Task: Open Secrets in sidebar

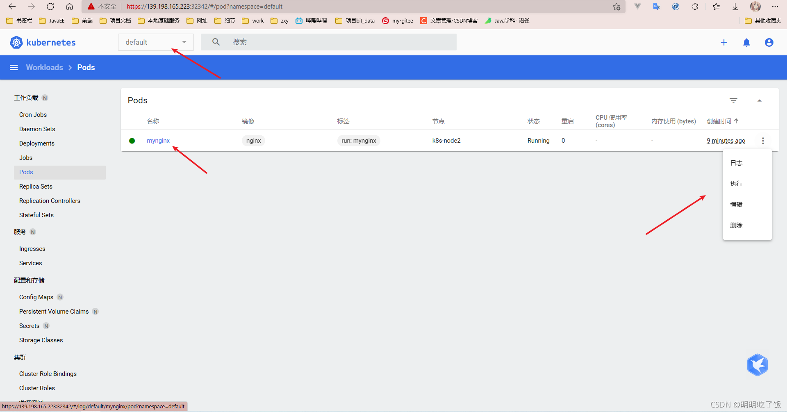Action: [29, 326]
